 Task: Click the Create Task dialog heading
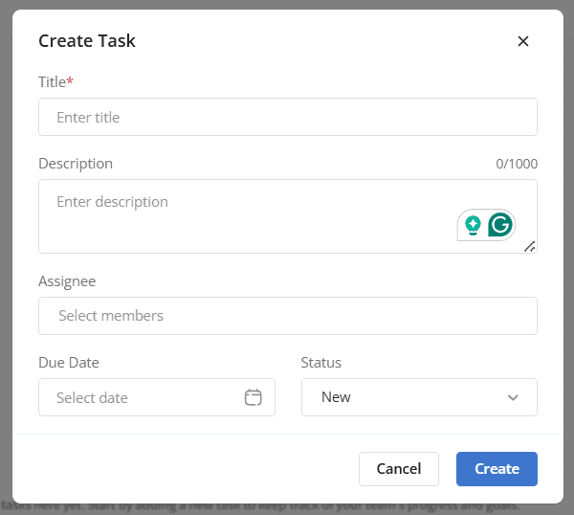coord(87,41)
